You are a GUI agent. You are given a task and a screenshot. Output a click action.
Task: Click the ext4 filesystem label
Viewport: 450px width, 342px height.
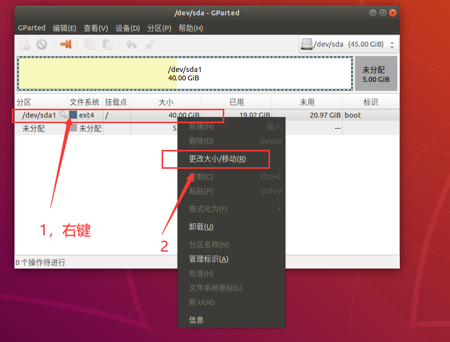click(87, 115)
